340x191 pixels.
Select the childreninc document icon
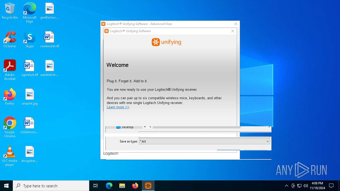(29, 126)
